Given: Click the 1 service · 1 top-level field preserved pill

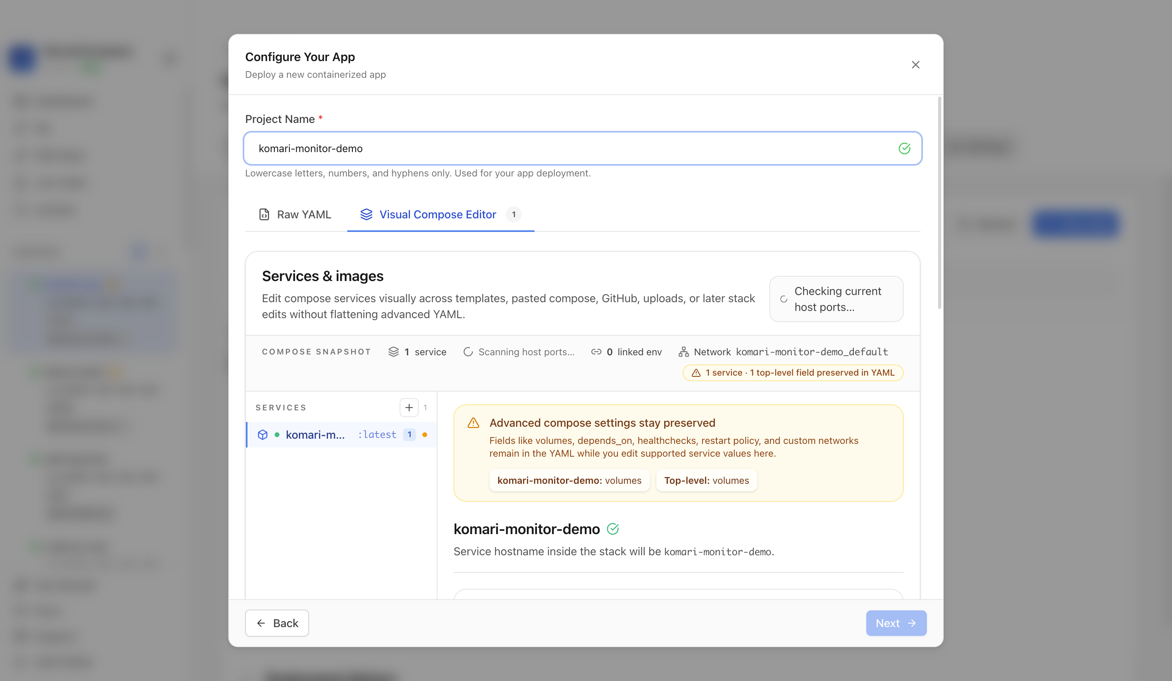Looking at the screenshot, I should pyautogui.click(x=792, y=372).
